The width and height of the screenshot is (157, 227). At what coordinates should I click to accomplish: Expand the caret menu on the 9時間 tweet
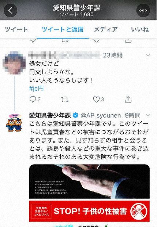coord(148,115)
